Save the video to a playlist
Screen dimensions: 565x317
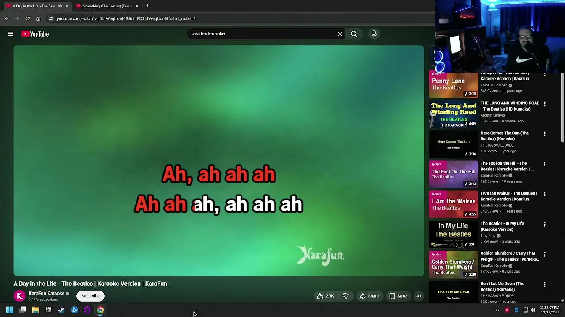coord(398,296)
